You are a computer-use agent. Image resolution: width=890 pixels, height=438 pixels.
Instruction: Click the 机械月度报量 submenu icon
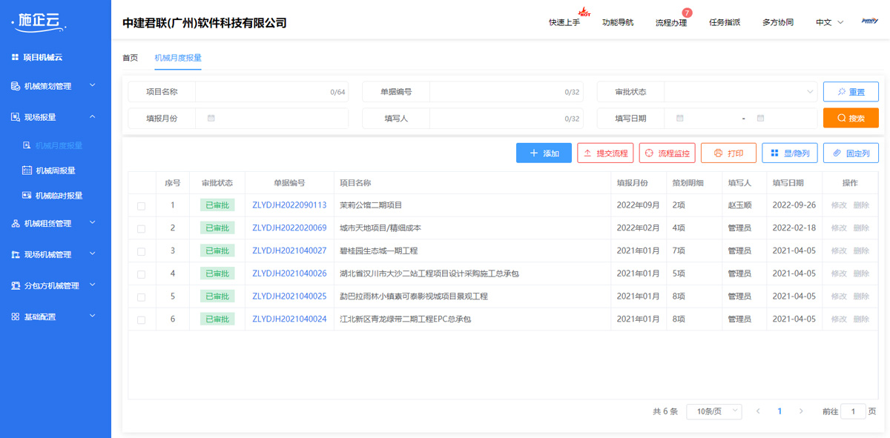click(x=27, y=146)
